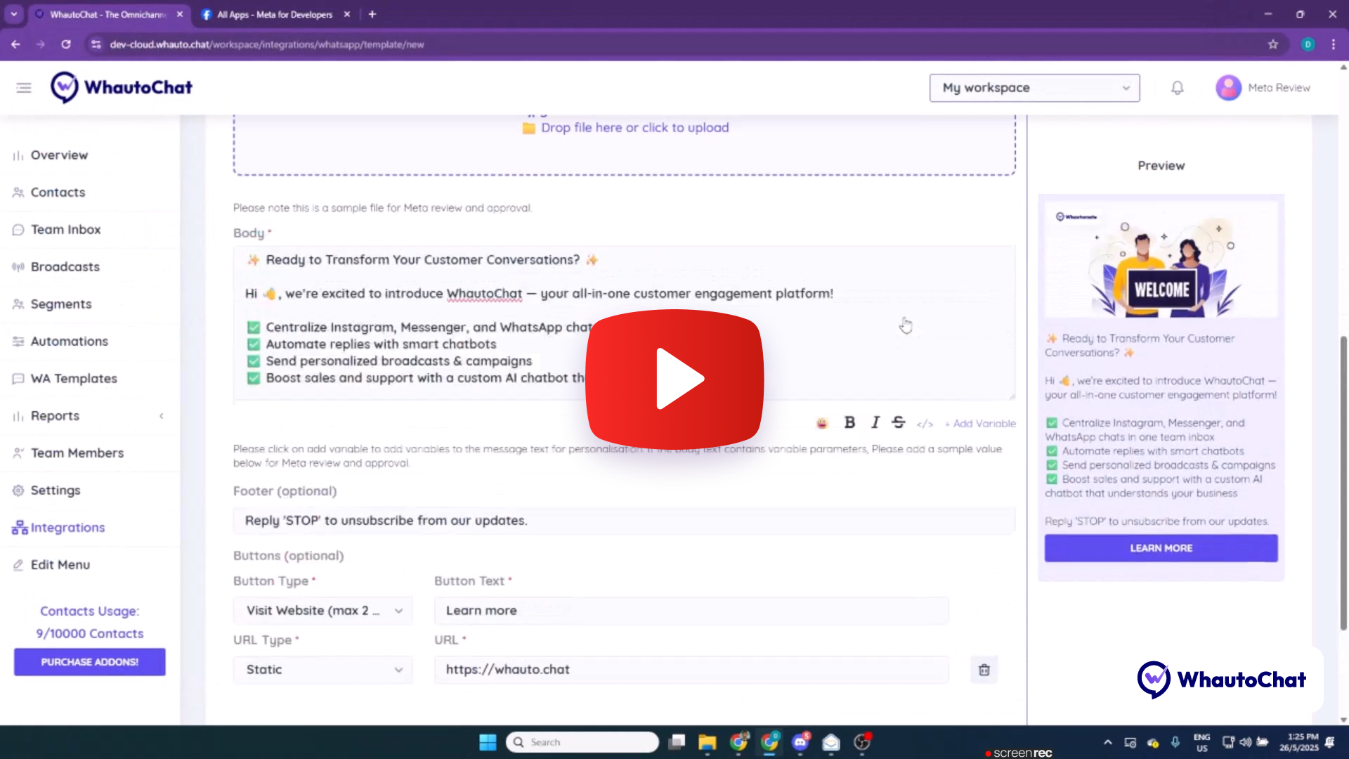
Task: Click the delete button next to the URL field
Action: pyautogui.click(x=984, y=670)
